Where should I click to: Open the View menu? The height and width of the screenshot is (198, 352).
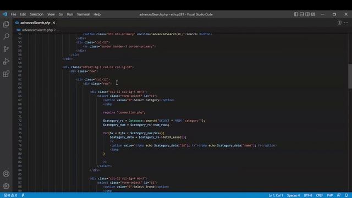pyautogui.click(x=51, y=14)
